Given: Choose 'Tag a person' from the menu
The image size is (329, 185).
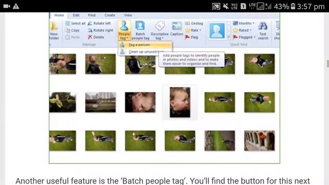Looking at the screenshot, I should 145,45.
